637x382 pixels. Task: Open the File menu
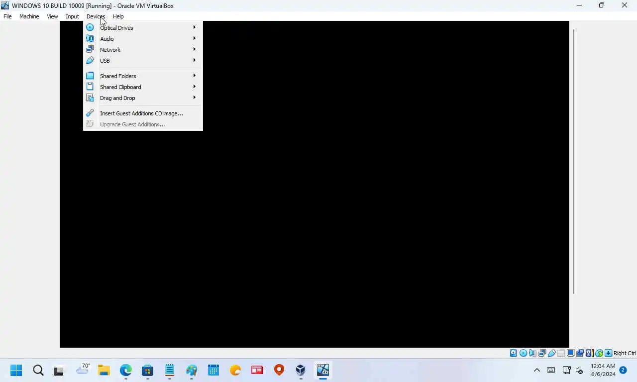(7, 16)
